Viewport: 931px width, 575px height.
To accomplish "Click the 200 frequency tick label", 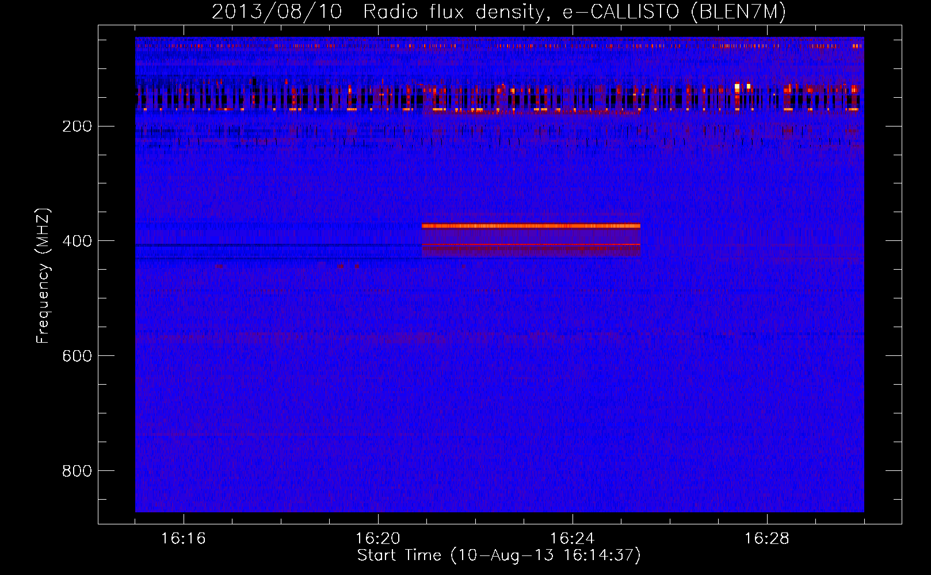I will (77, 126).
